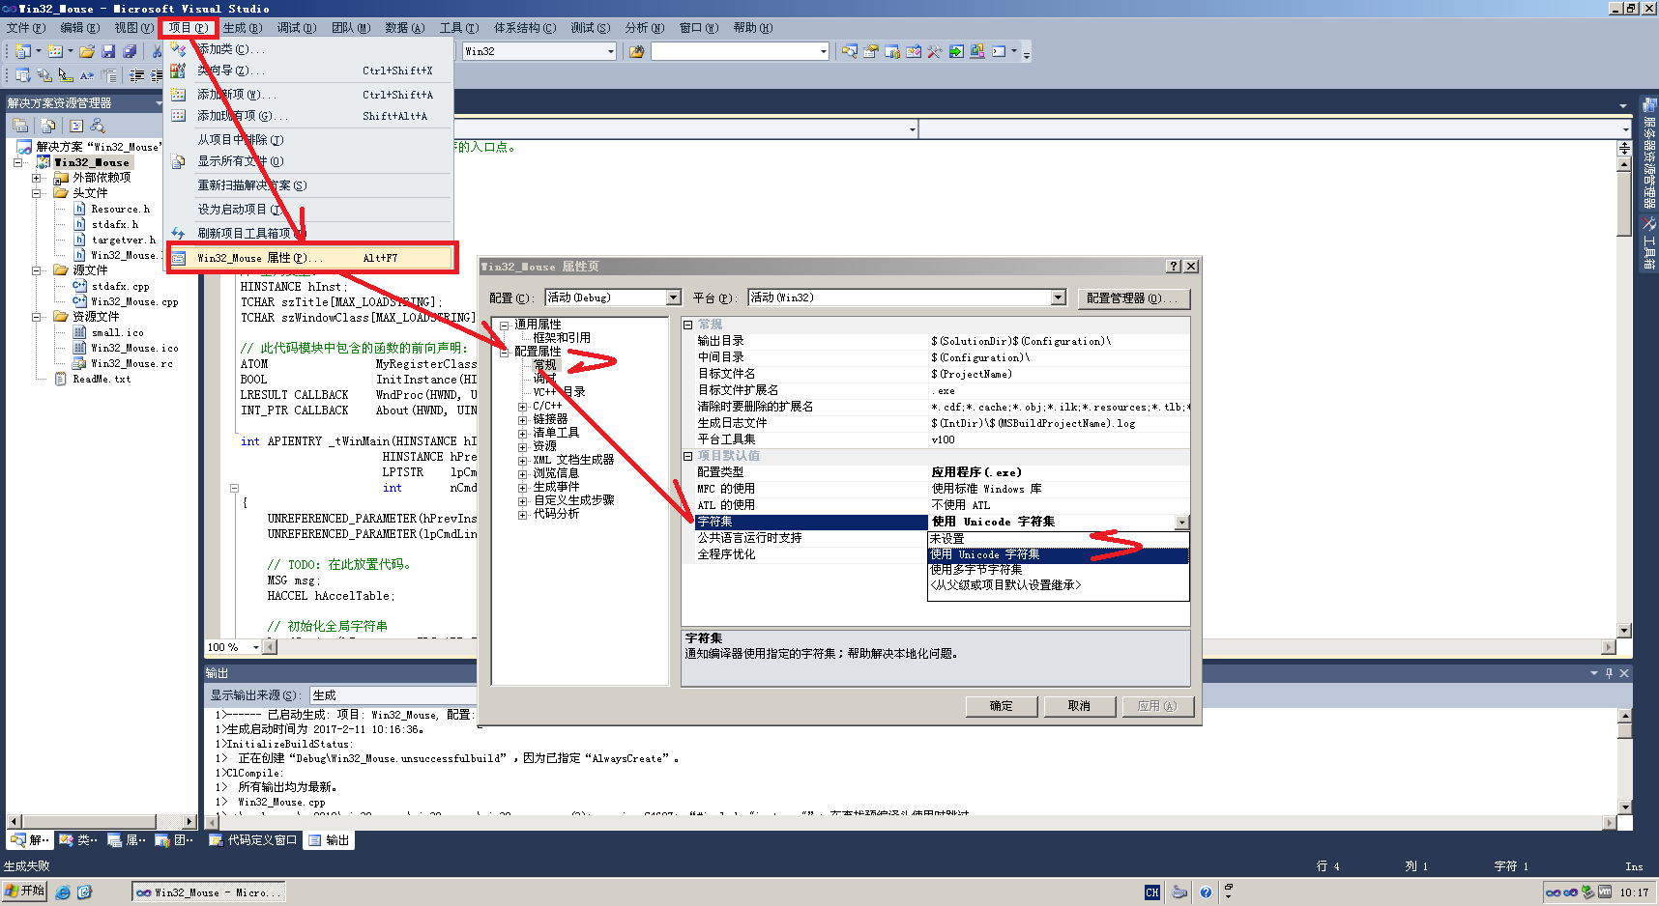Select Win32_Mouse 属性 menu entry
Screen dimensions: 1659x906
[310, 258]
